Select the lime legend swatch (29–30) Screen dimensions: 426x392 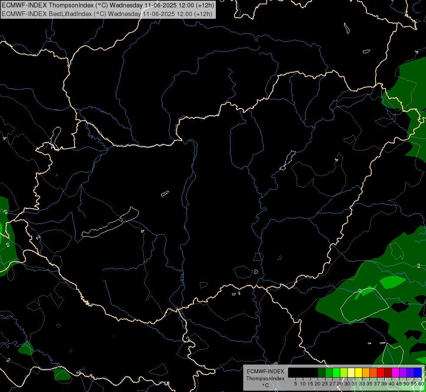tap(344, 372)
